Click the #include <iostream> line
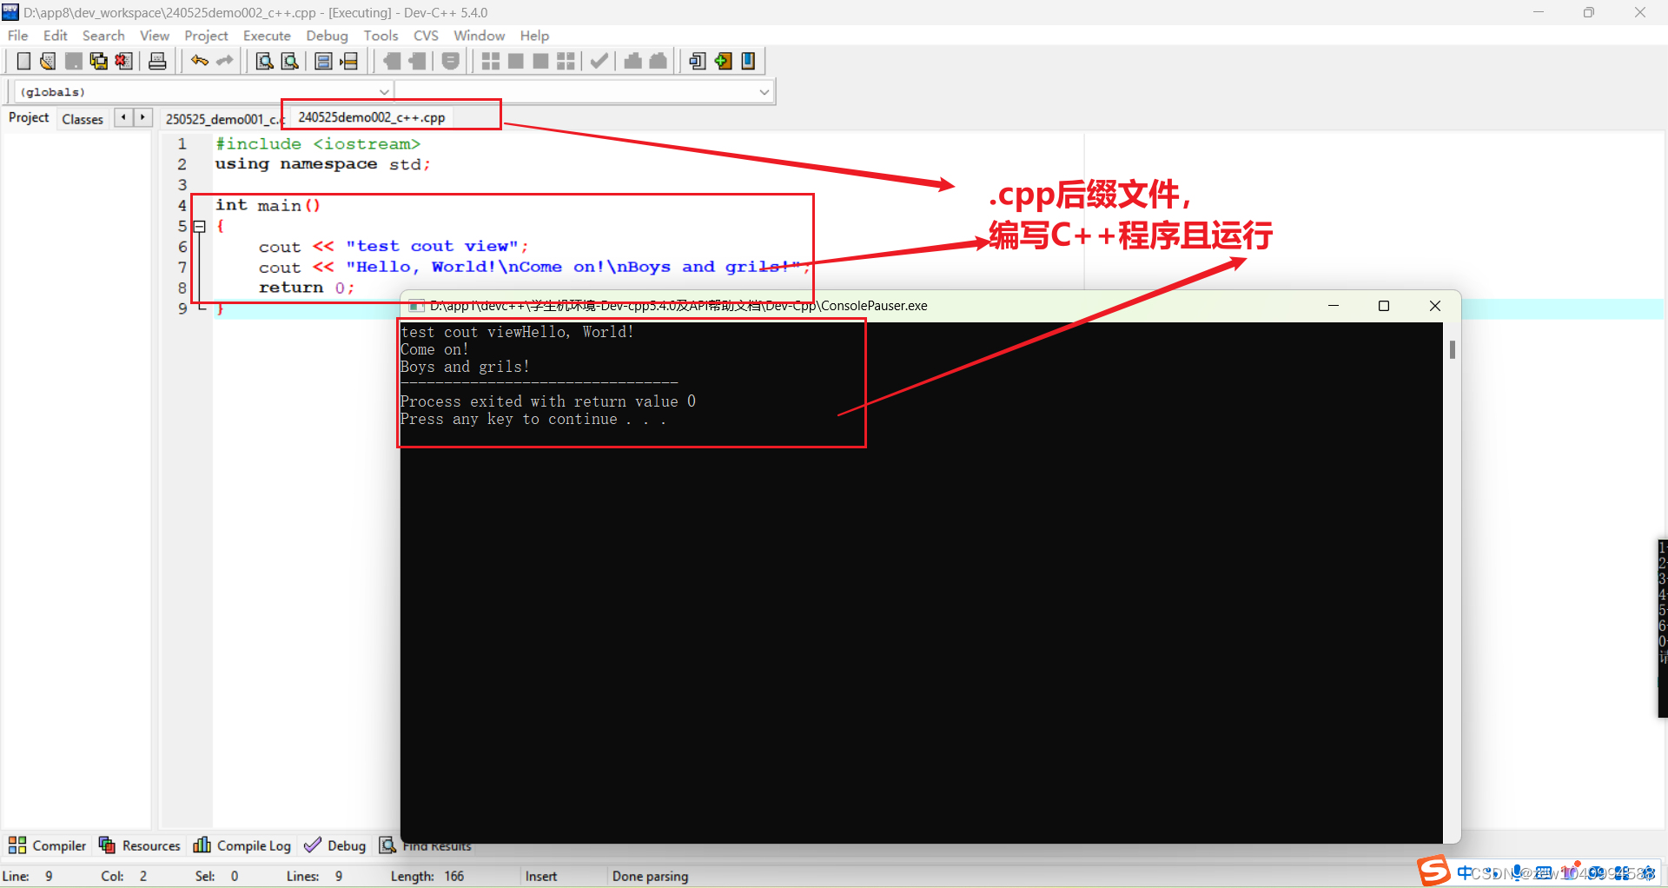 318,144
